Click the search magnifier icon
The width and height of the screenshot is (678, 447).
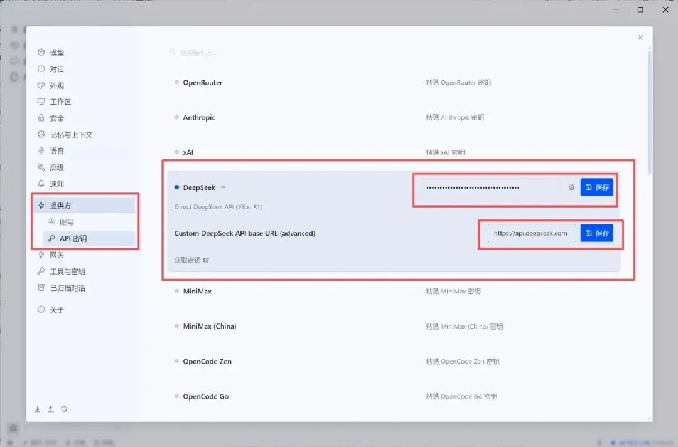coord(173,52)
